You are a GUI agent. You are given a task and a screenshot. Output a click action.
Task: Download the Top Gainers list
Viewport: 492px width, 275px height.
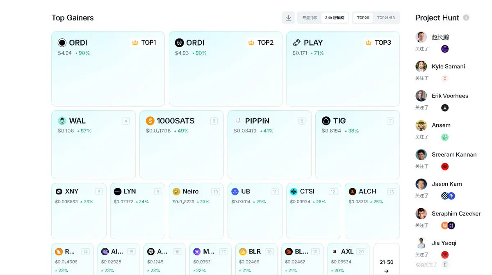click(288, 18)
